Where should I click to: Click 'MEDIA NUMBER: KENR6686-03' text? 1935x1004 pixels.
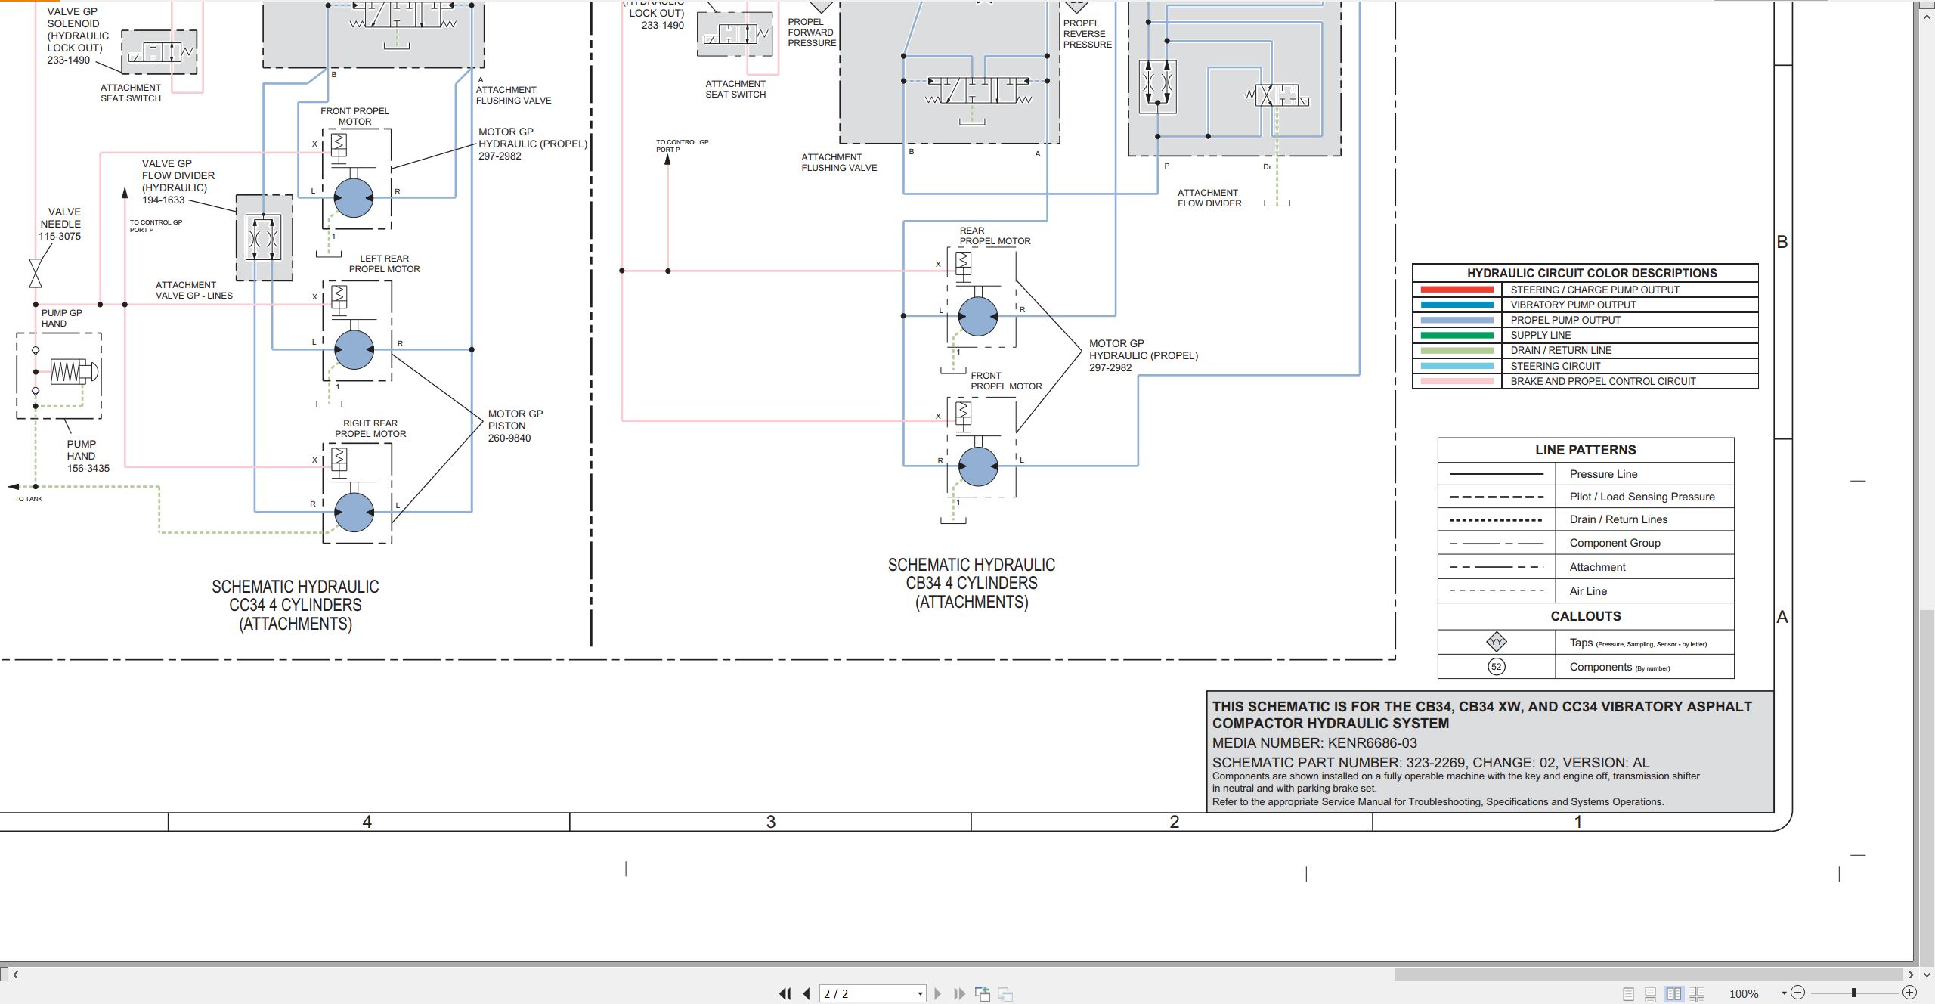(1314, 743)
